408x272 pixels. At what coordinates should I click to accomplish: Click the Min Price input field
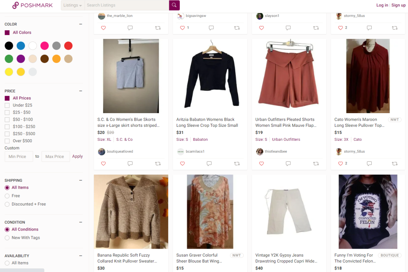pos(19,156)
